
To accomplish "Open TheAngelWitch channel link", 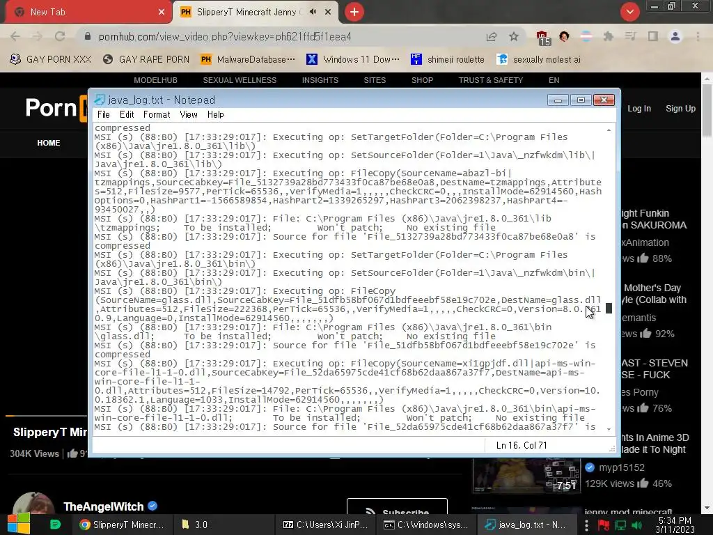I will click(103, 506).
